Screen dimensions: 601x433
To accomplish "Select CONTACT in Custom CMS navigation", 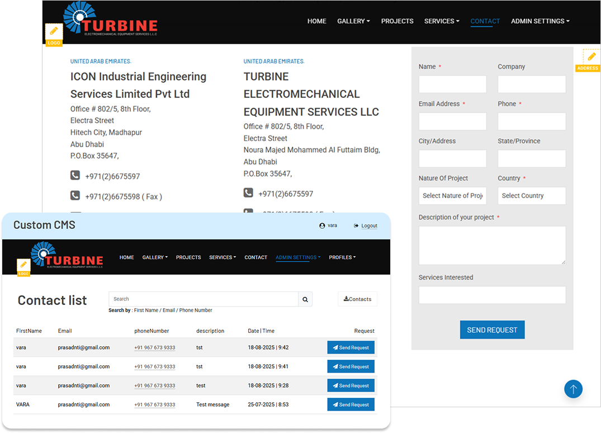I will (255, 257).
